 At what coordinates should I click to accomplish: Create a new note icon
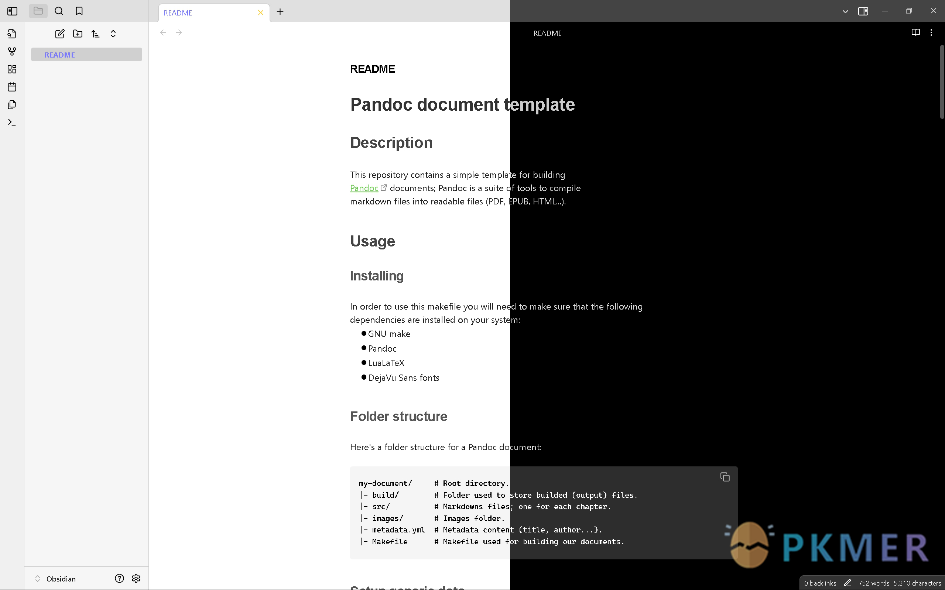click(x=60, y=34)
